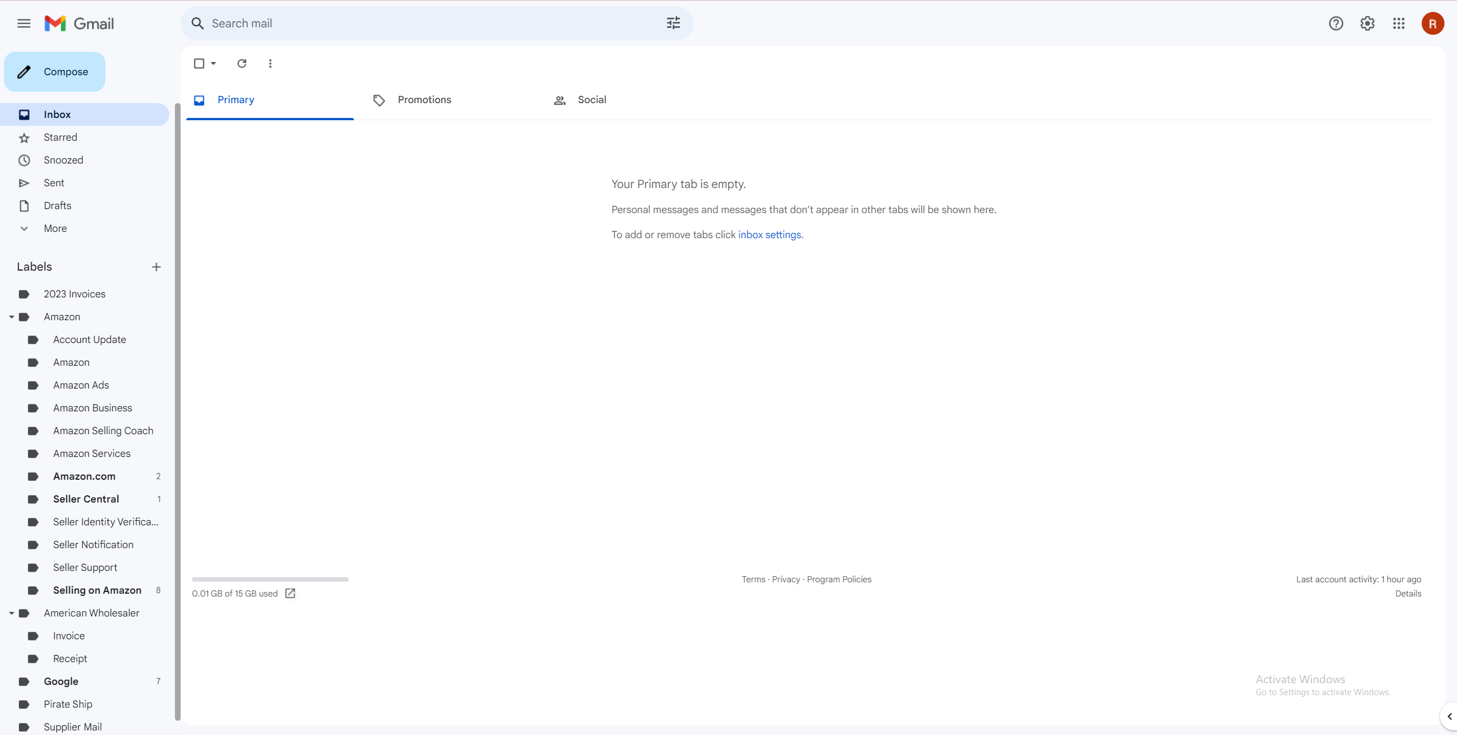Collapse the American Wholesaler label

coord(11,613)
